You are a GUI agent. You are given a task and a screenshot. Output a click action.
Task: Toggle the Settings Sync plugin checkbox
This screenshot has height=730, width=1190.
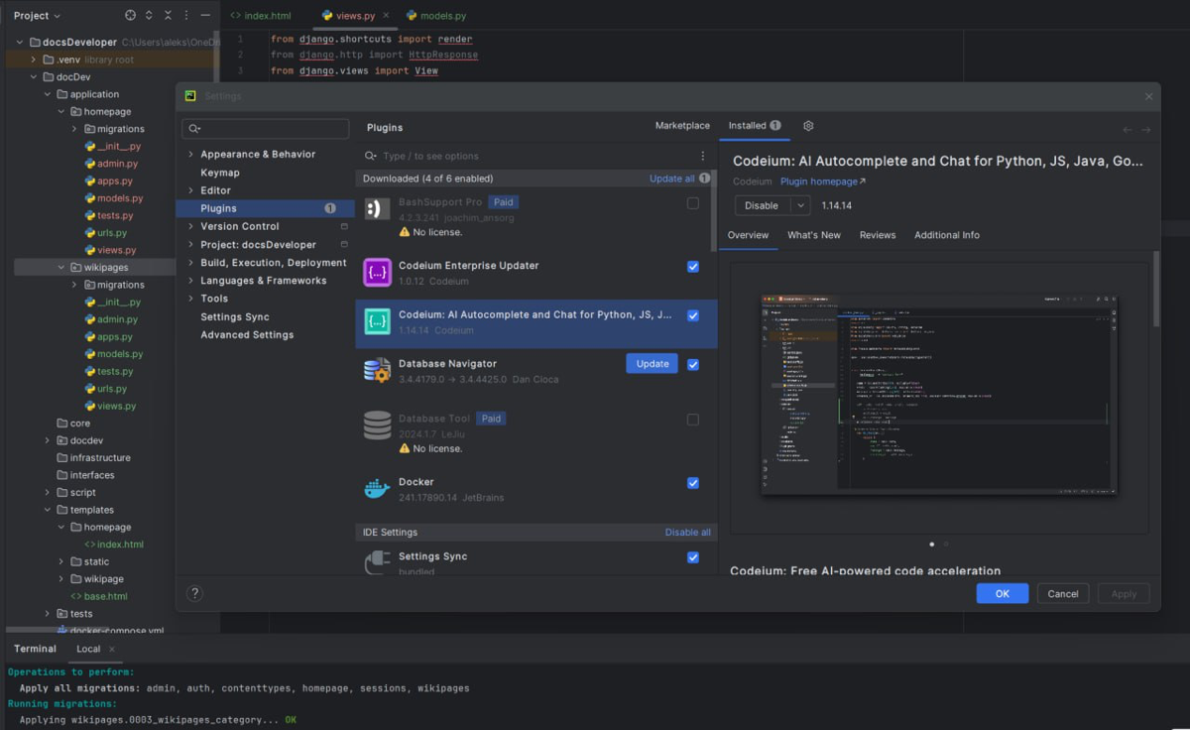(693, 557)
